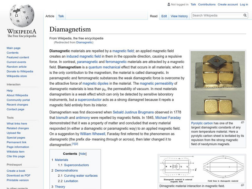Open the Wikipedia store link

(17, 76)
